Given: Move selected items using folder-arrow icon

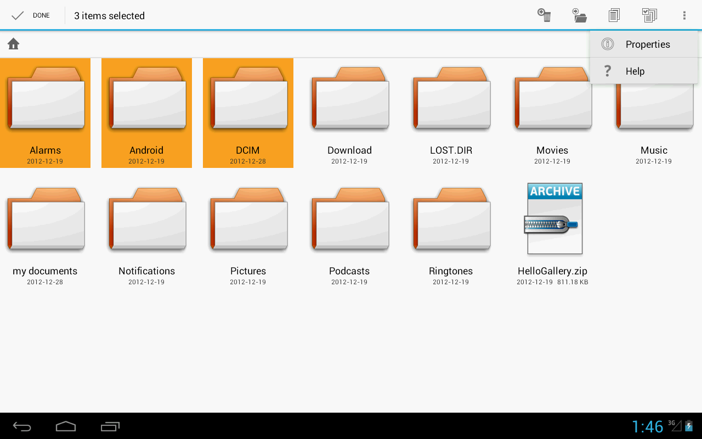Looking at the screenshot, I should 579,15.
